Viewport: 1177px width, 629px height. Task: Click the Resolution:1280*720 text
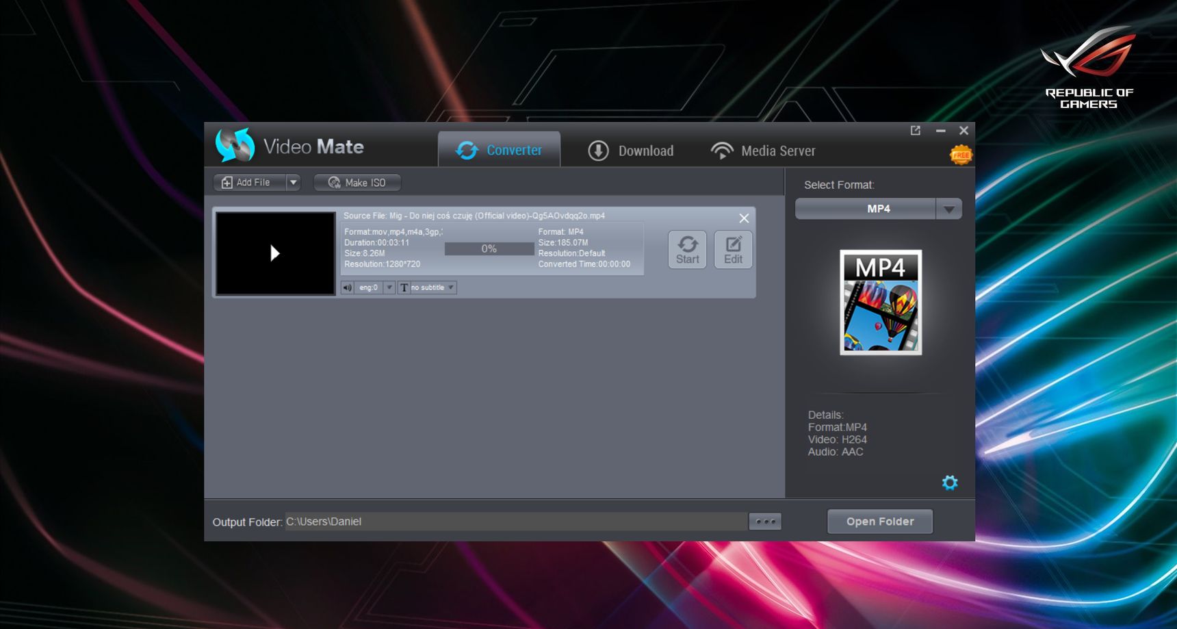pos(383,264)
